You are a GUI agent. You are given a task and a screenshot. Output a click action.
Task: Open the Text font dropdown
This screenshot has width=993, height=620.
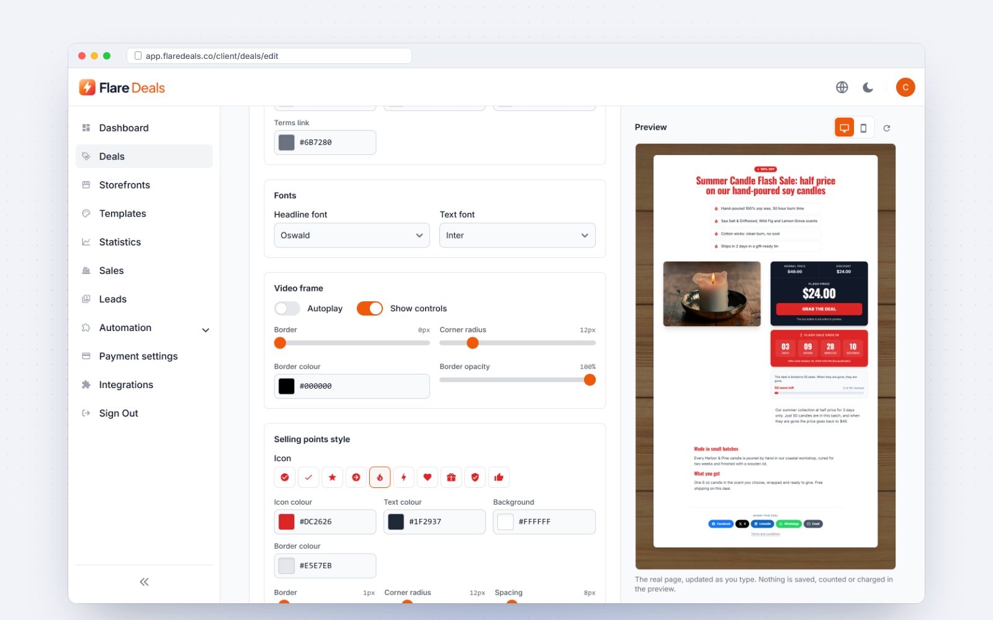pos(518,236)
